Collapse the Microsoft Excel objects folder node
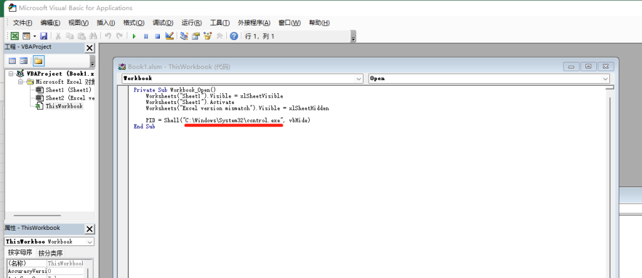The image size is (642, 278). 20,82
